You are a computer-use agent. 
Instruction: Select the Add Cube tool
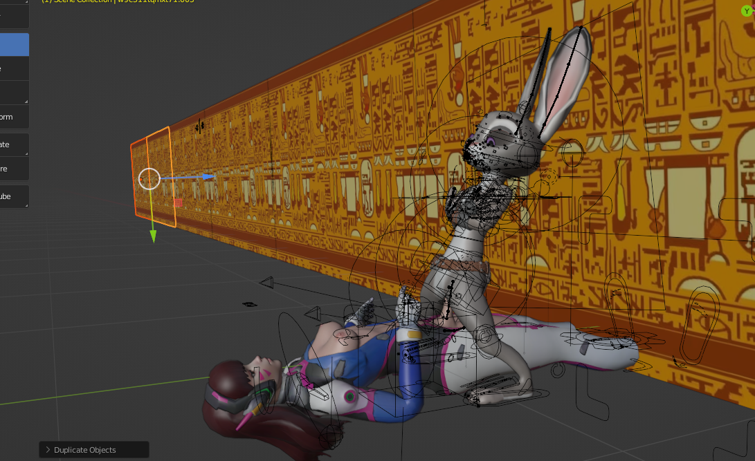(x=13, y=196)
